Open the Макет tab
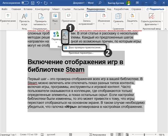 coord(56,9)
